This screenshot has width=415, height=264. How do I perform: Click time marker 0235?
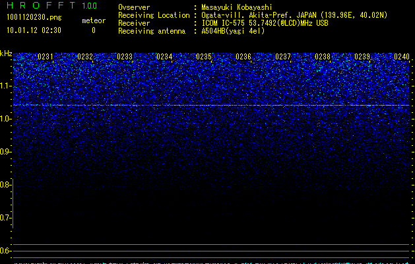204,57
